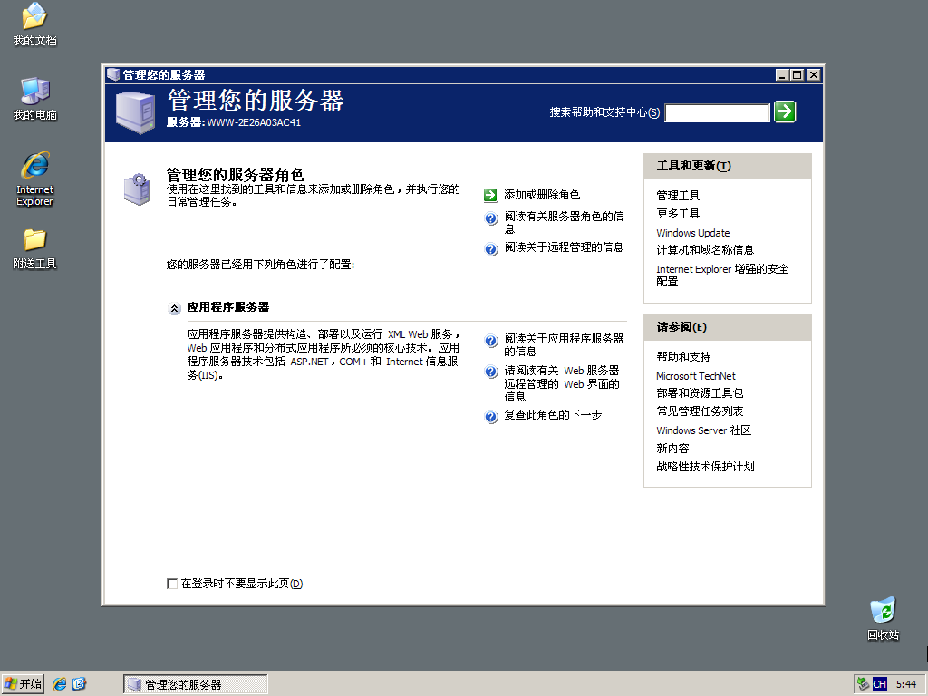Click help icon next to 阅读关于远程管理的信息
Image resolution: width=928 pixels, height=696 pixels.
(489, 247)
